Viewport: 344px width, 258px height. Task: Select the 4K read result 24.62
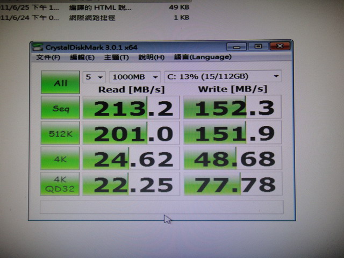(x=131, y=158)
